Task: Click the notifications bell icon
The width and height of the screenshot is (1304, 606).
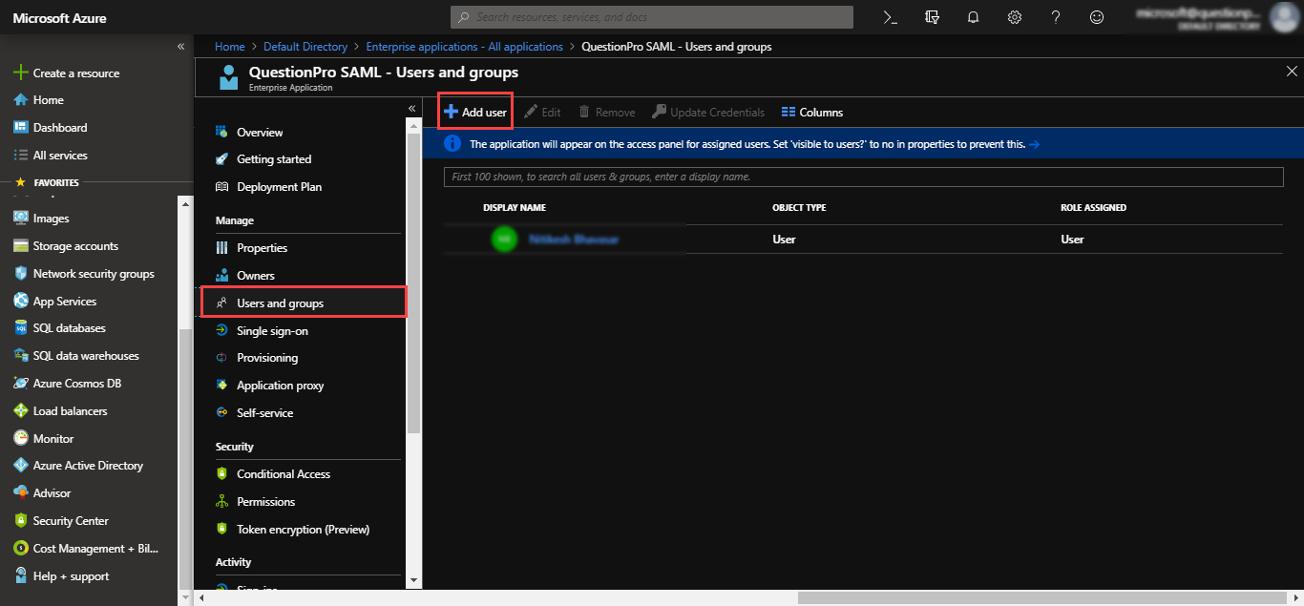Action: tap(974, 17)
